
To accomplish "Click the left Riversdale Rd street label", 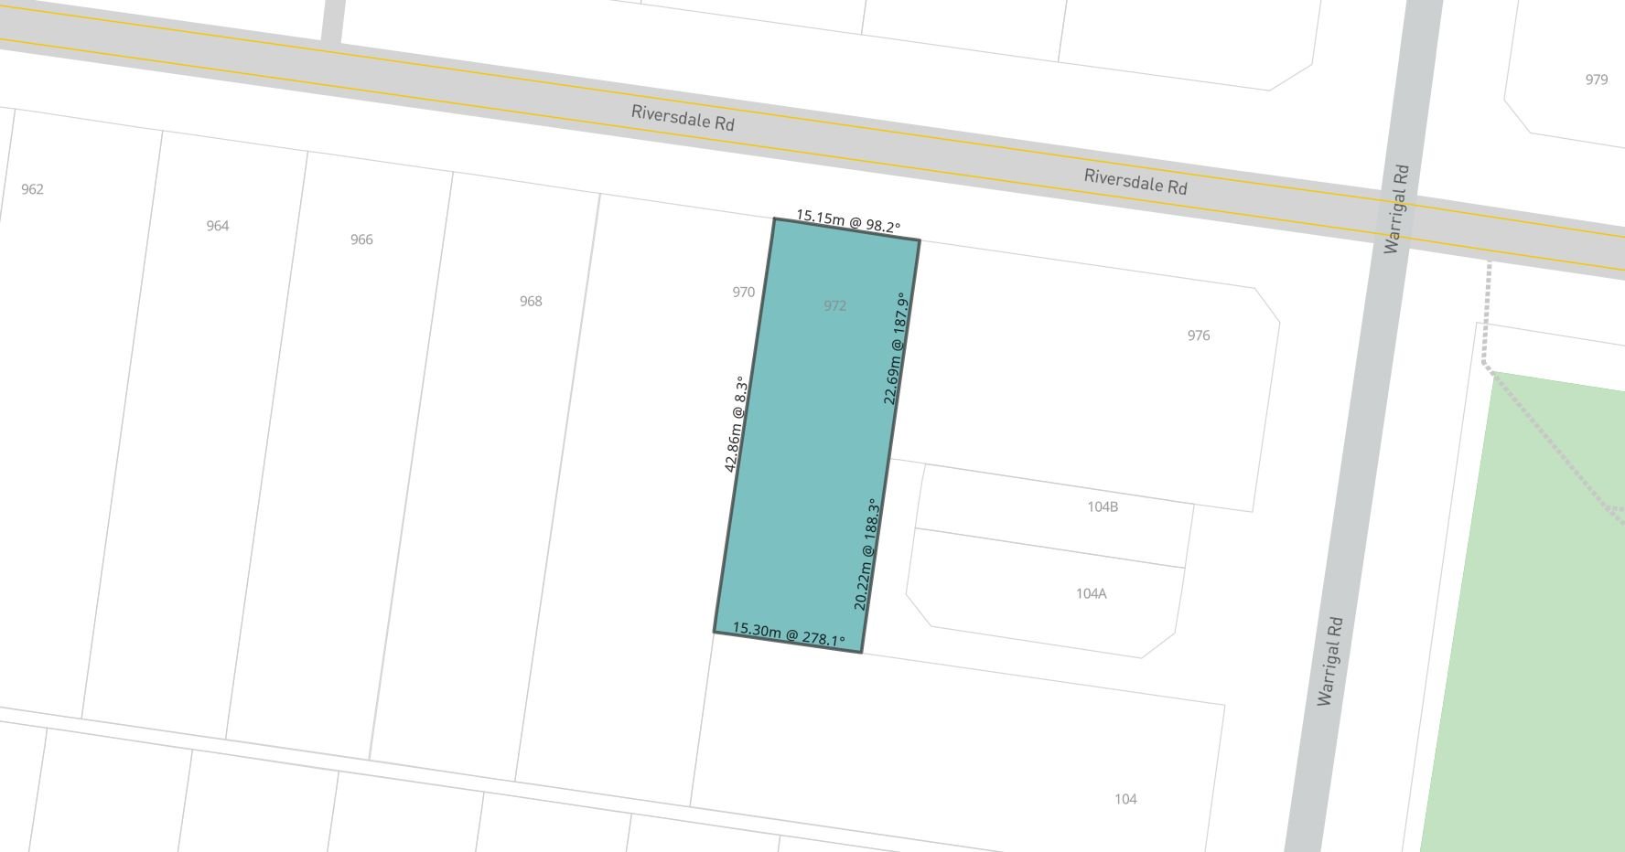I will (683, 118).
